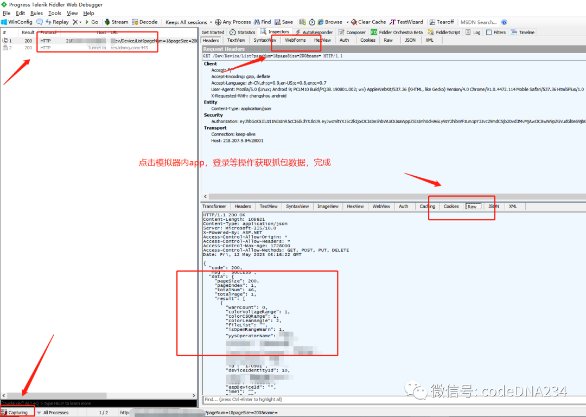The image size is (586, 417).
Task: Open Find sessions binoculars tool
Action: tap(263, 22)
